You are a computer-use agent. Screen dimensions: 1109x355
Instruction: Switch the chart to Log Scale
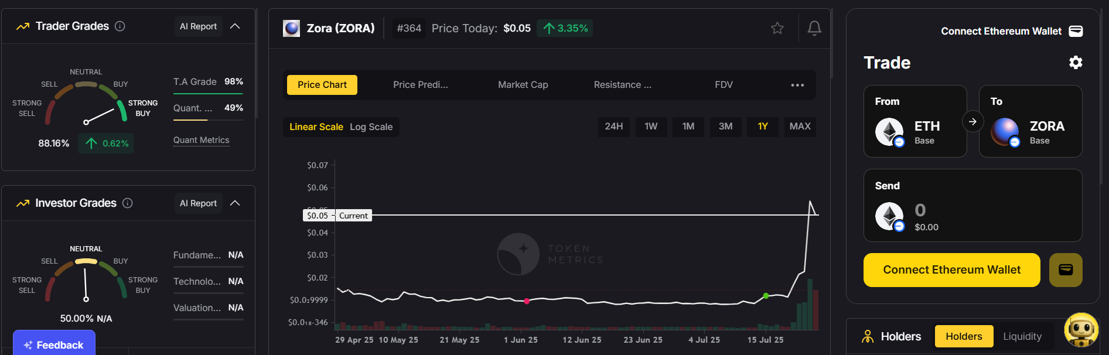point(371,127)
